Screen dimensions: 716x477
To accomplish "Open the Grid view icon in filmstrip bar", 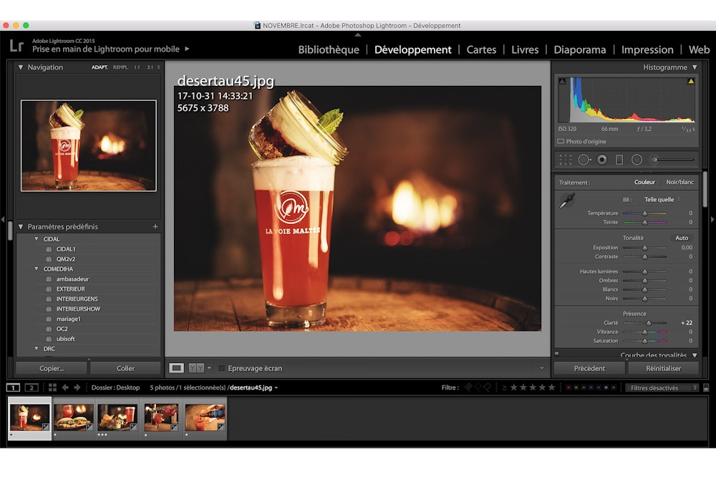I will coord(52,387).
